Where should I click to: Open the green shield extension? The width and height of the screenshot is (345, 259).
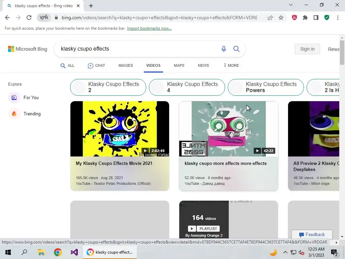click(x=327, y=18)
